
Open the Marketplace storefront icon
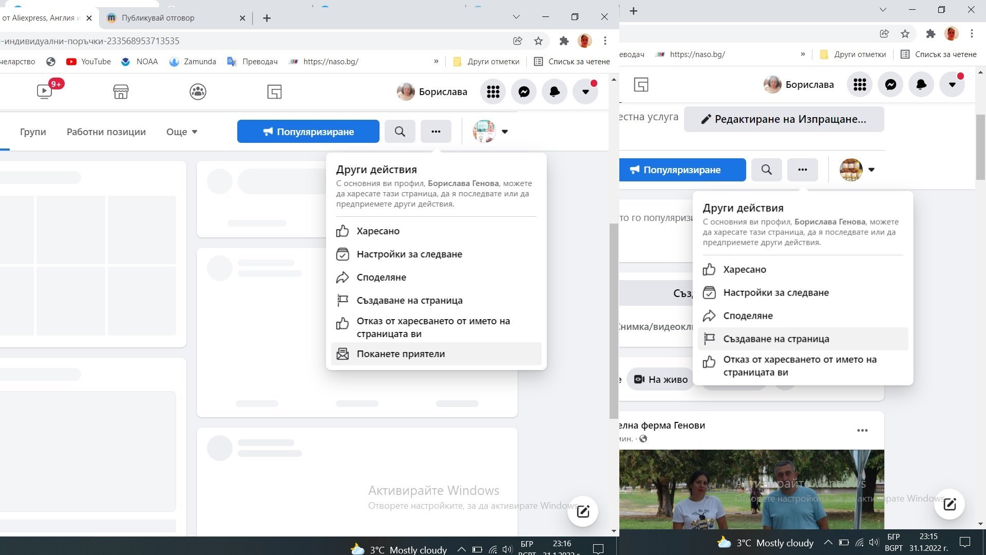[x=121, y=92]
